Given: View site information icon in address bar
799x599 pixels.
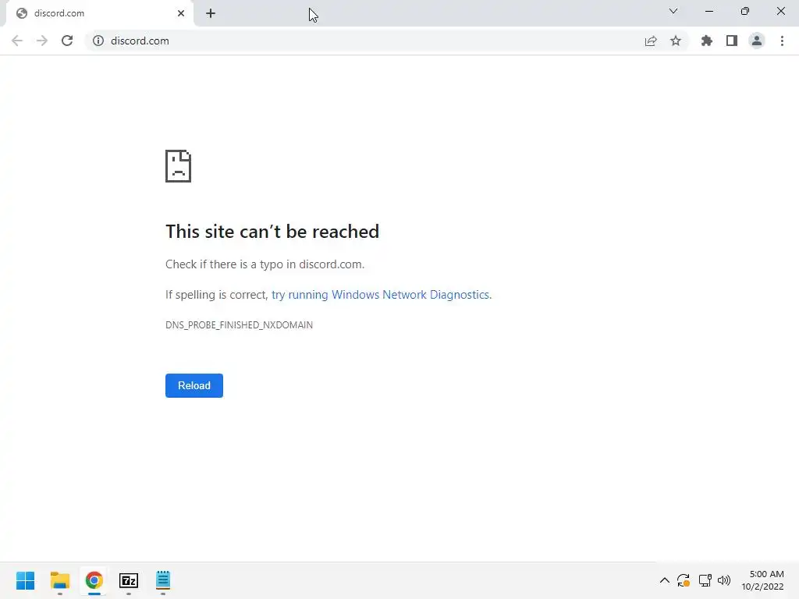Looking at the screenshot, I should point(98,41).
